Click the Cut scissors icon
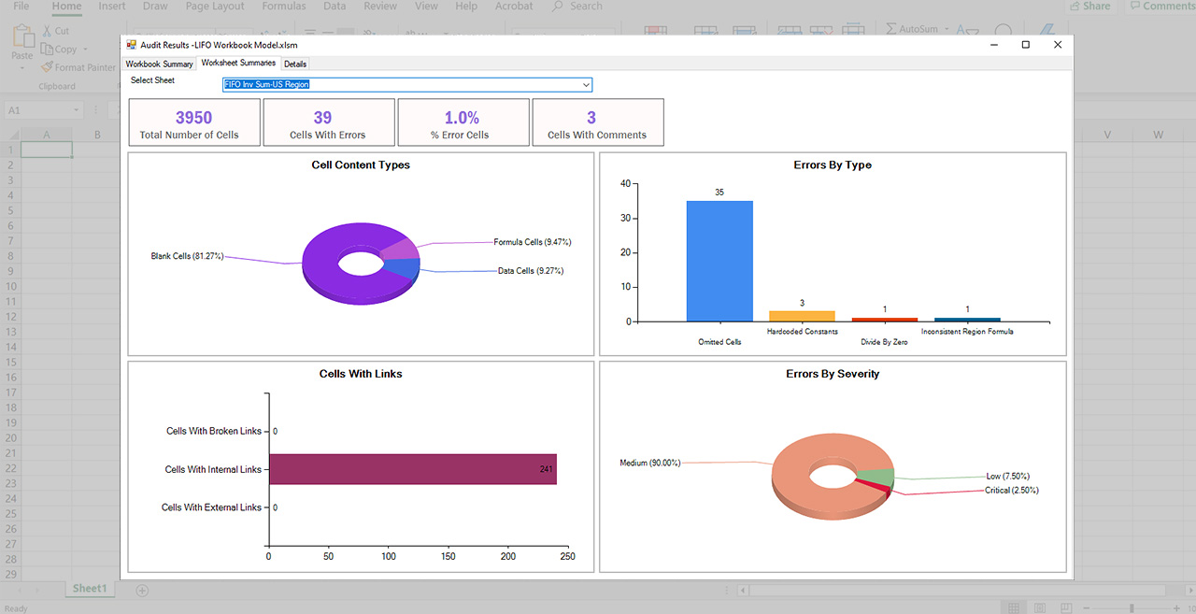The image size is (1196, 614). [x=49, y=31]
